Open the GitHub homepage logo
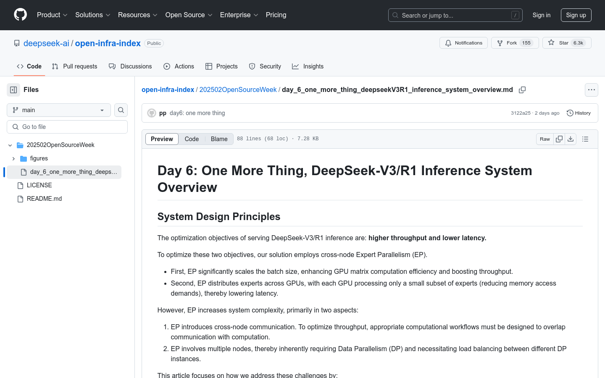The image size is (605, 378). 20,15
